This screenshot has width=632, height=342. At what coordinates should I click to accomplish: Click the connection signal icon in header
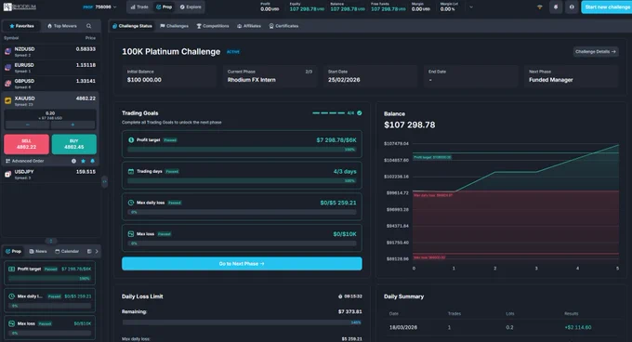point(540,7)
